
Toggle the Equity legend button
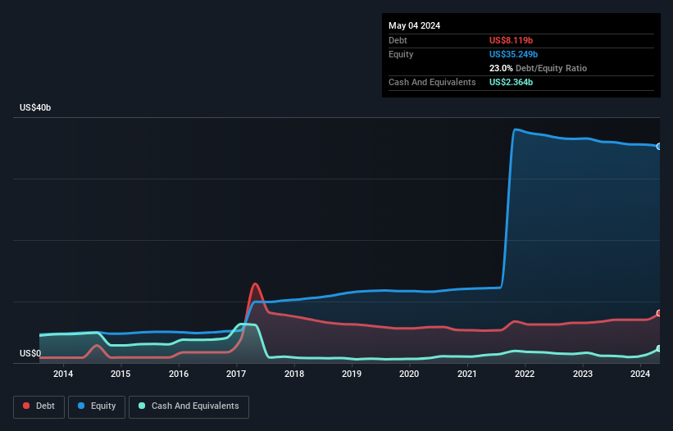(97, 406)
